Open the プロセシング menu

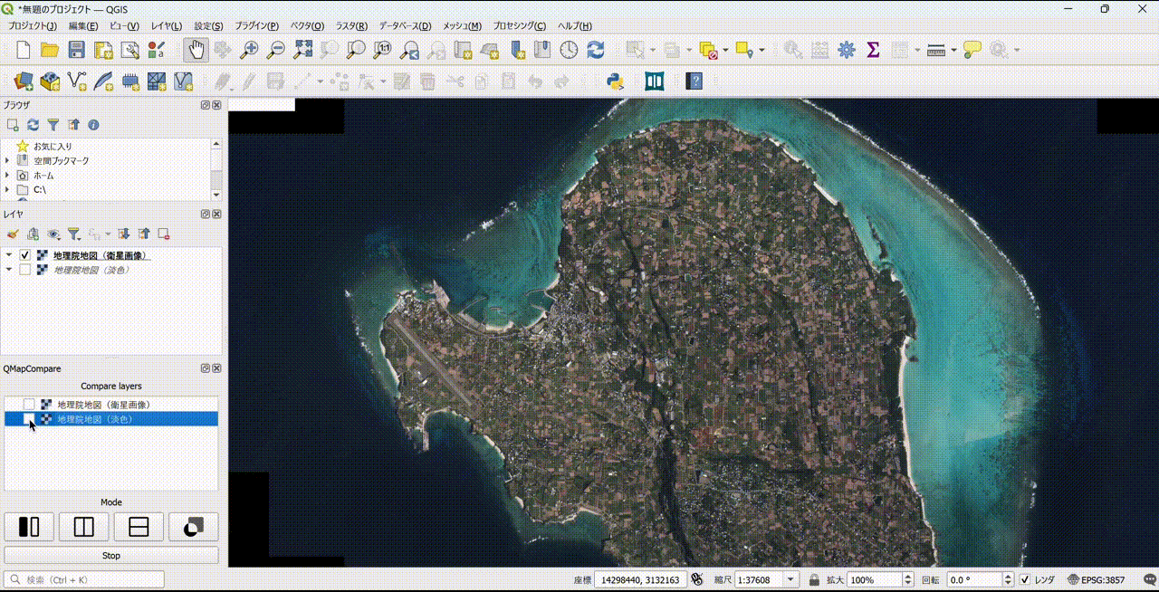pos(518,26)
